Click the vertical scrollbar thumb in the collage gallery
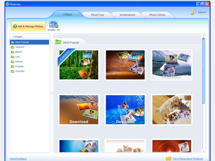The height and width of the screenshot is (161, 215). (203, 71)
